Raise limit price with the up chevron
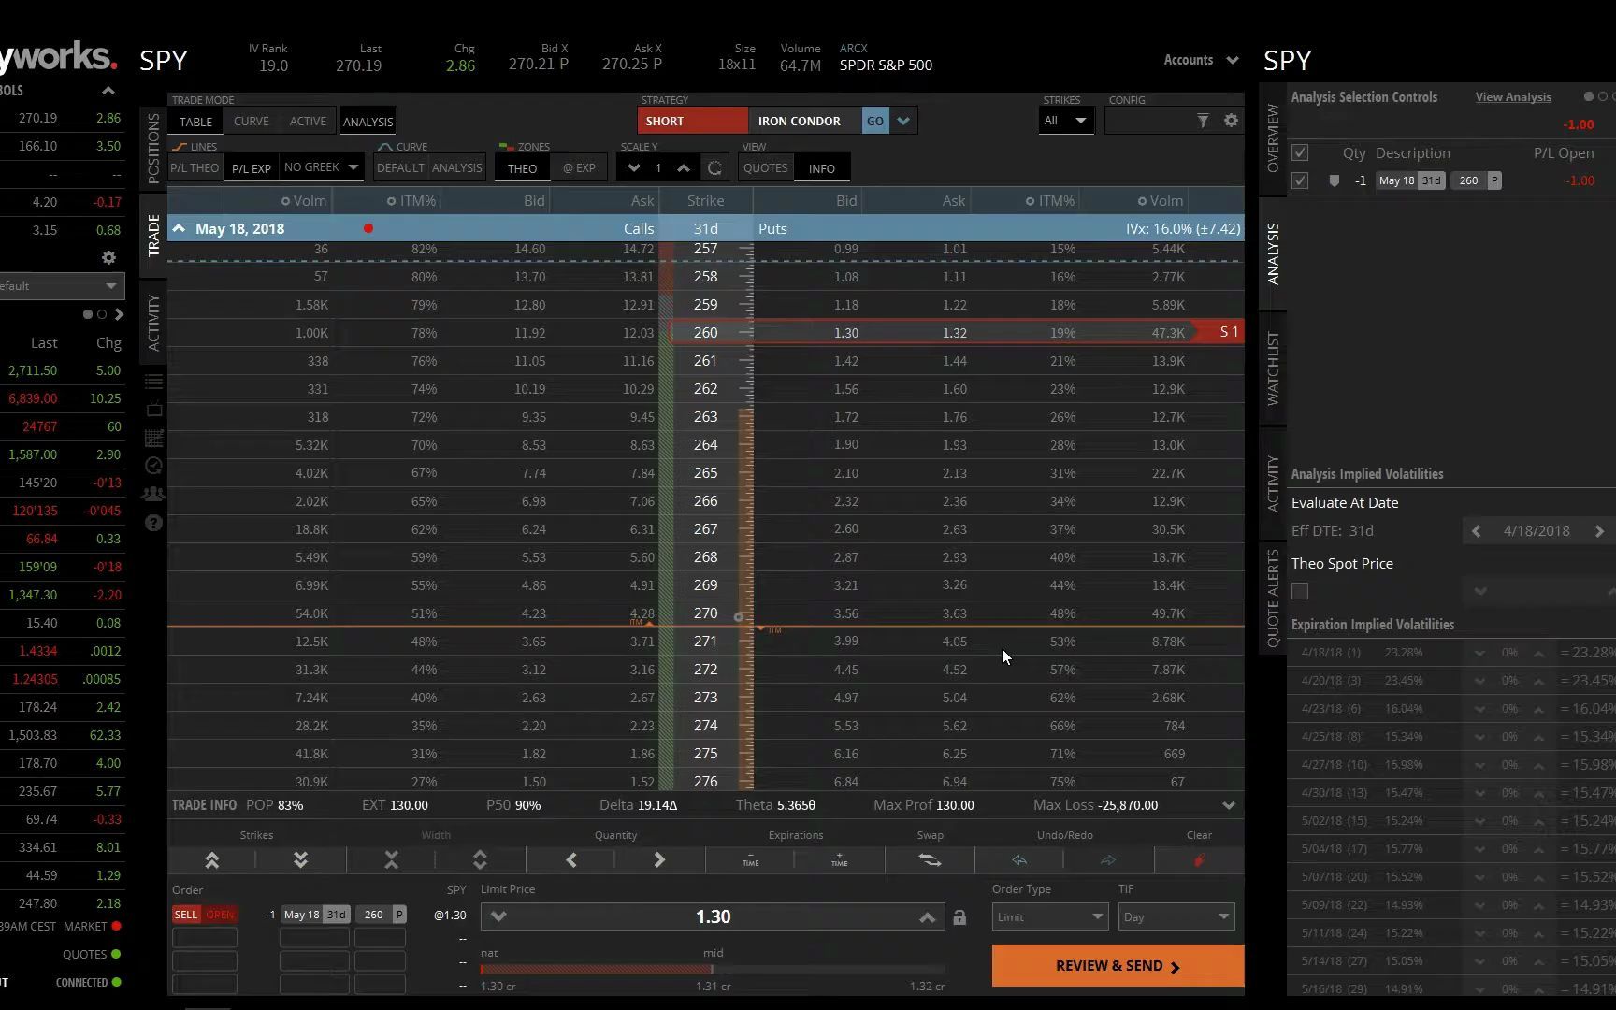This screenshot has width=1616, height=1010. click(x=927, y=917)
